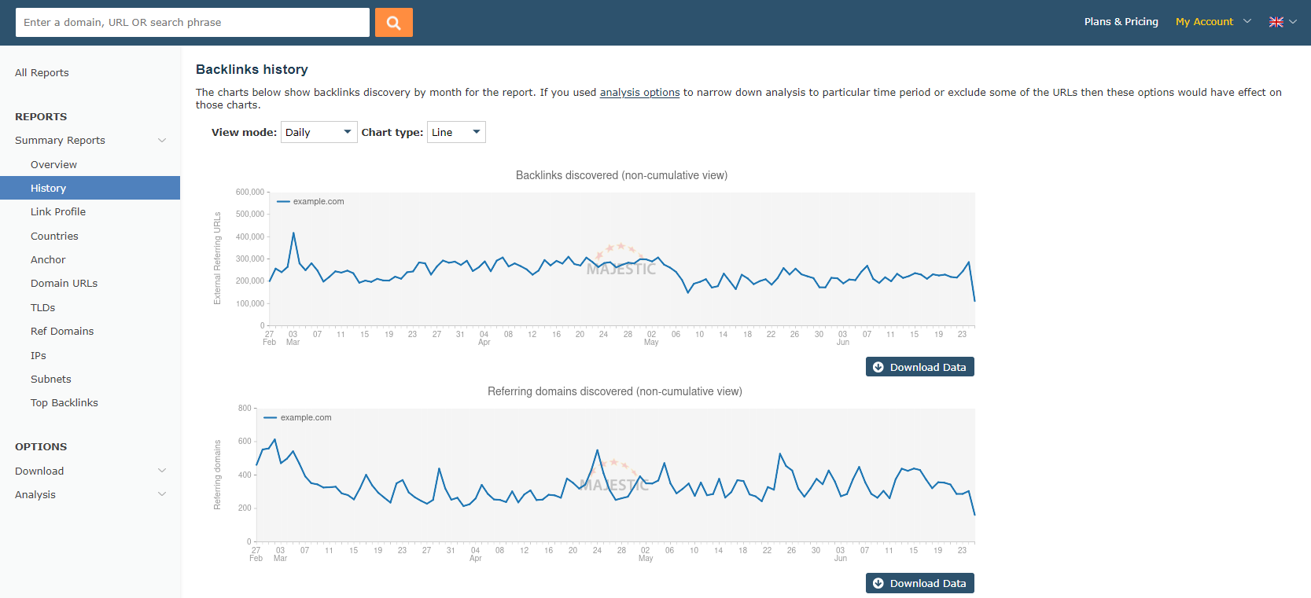The height and width of the screenshot is (598, 1311).
Task: Go to the Ref Domains report
Action: (62, 332)
